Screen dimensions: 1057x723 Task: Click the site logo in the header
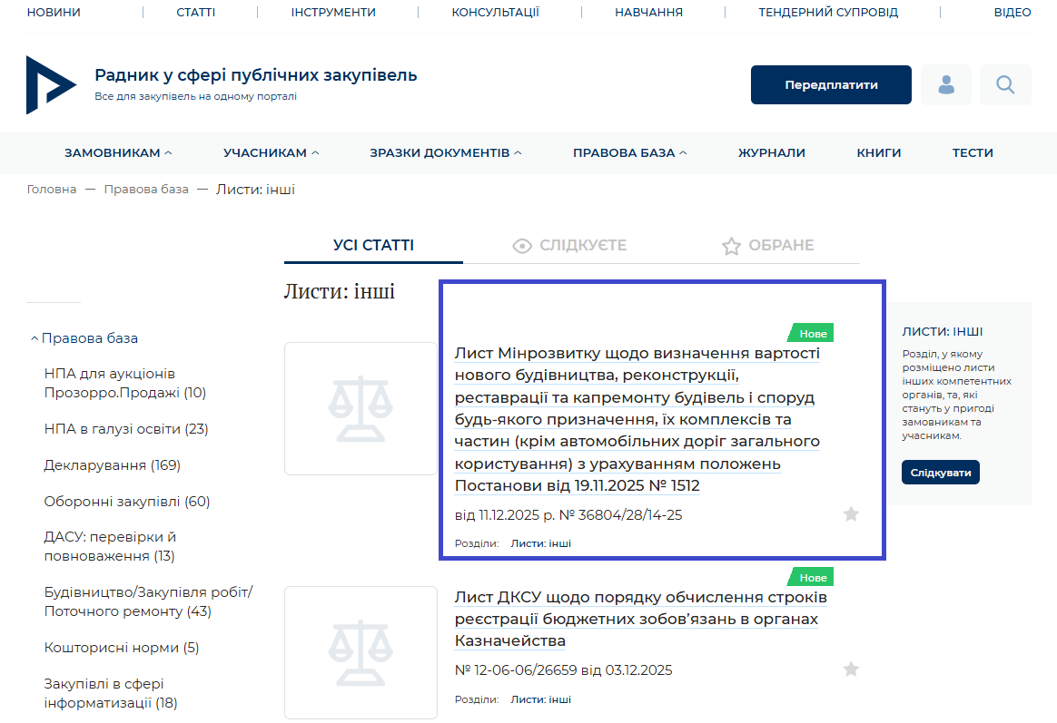click(x=52, y=84)
